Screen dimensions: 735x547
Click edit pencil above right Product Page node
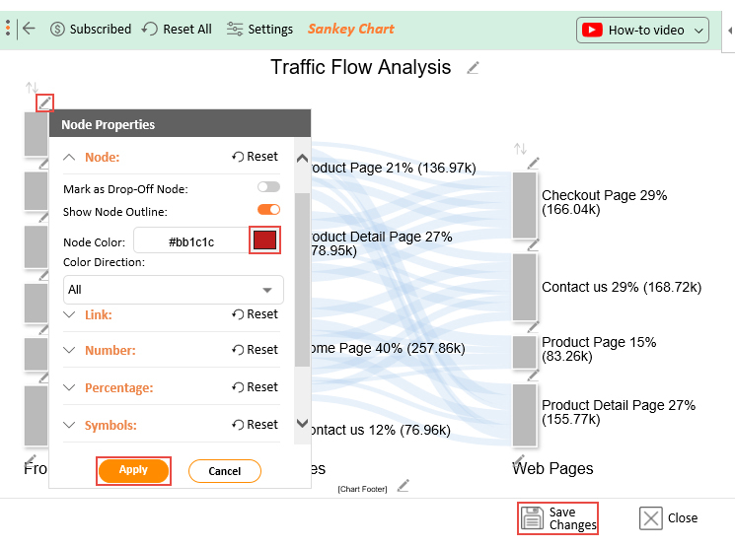534,326
